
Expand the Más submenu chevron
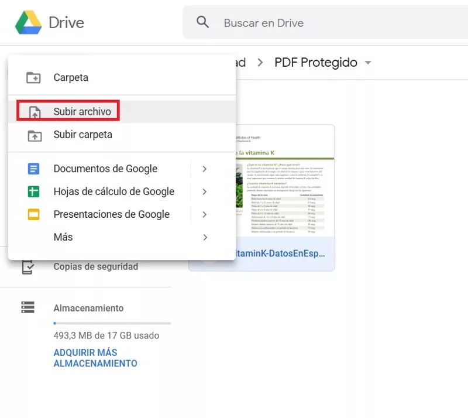point(205,237)
